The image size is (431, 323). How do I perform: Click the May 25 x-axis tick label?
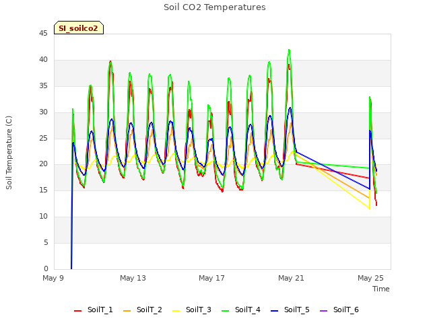(x=370, y=278)
